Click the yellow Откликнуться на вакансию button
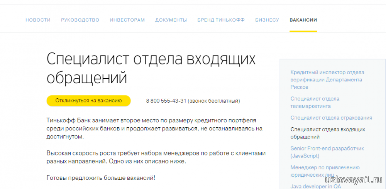Screen dimensions: 386x189 tap(88, 101)
